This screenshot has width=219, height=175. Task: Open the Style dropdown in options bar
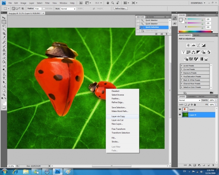[68, 9]
